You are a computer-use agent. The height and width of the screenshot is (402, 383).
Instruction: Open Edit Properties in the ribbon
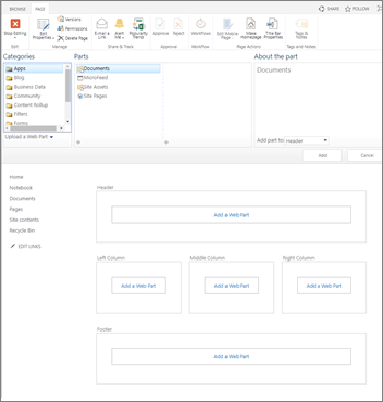43,29
